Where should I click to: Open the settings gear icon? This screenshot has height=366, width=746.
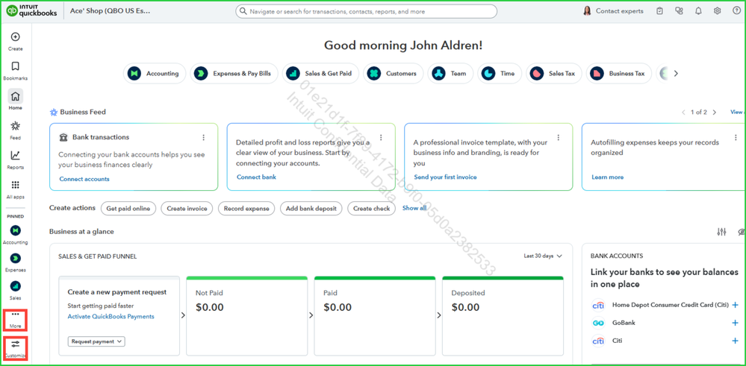[717, 11]
